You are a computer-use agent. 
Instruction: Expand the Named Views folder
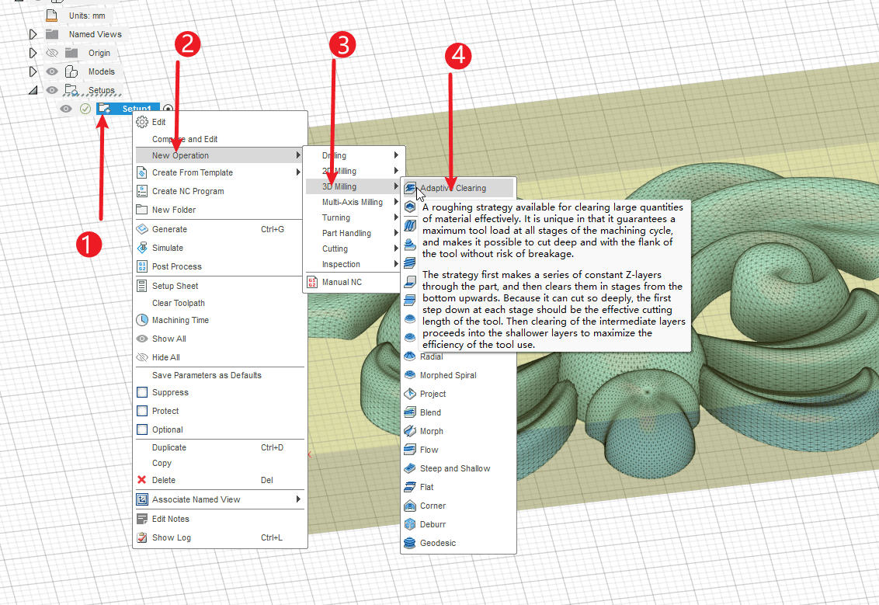click(33, 34)
